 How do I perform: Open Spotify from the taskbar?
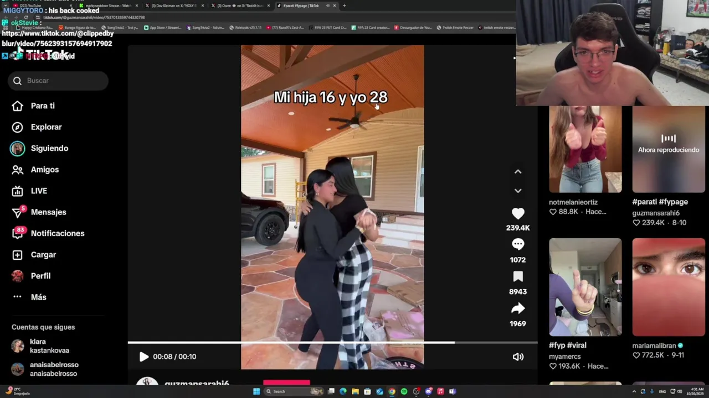[404, 391]
